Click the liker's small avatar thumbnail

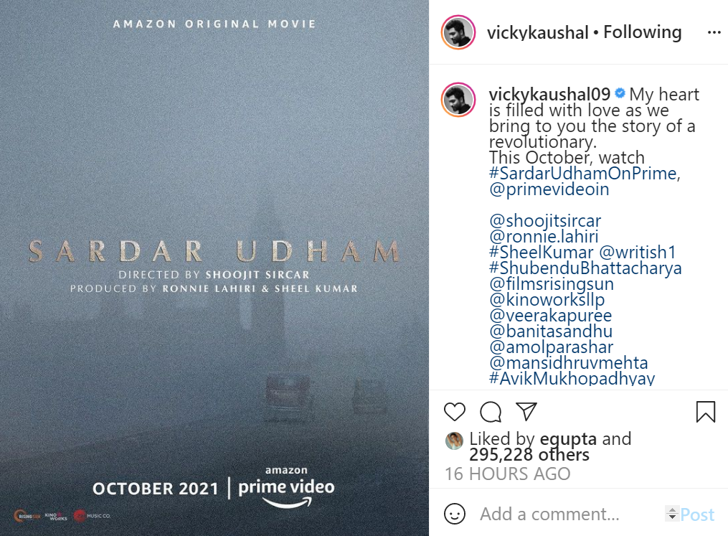point(454,441)
